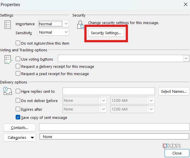Click 'Change security settings for this message' text

tap(123, 23)
